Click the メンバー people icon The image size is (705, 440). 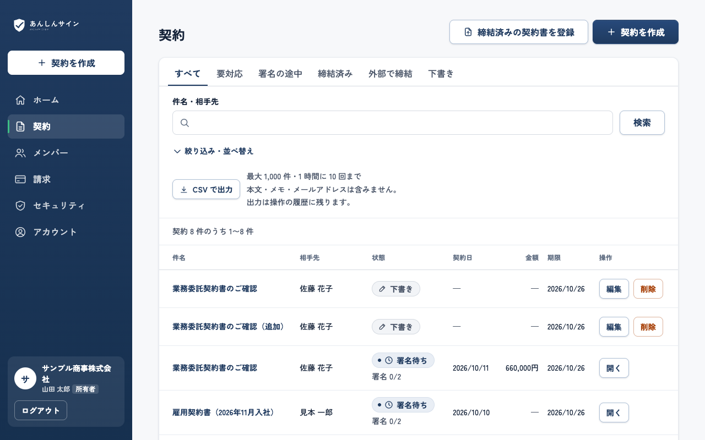click(x=20, y=153)
